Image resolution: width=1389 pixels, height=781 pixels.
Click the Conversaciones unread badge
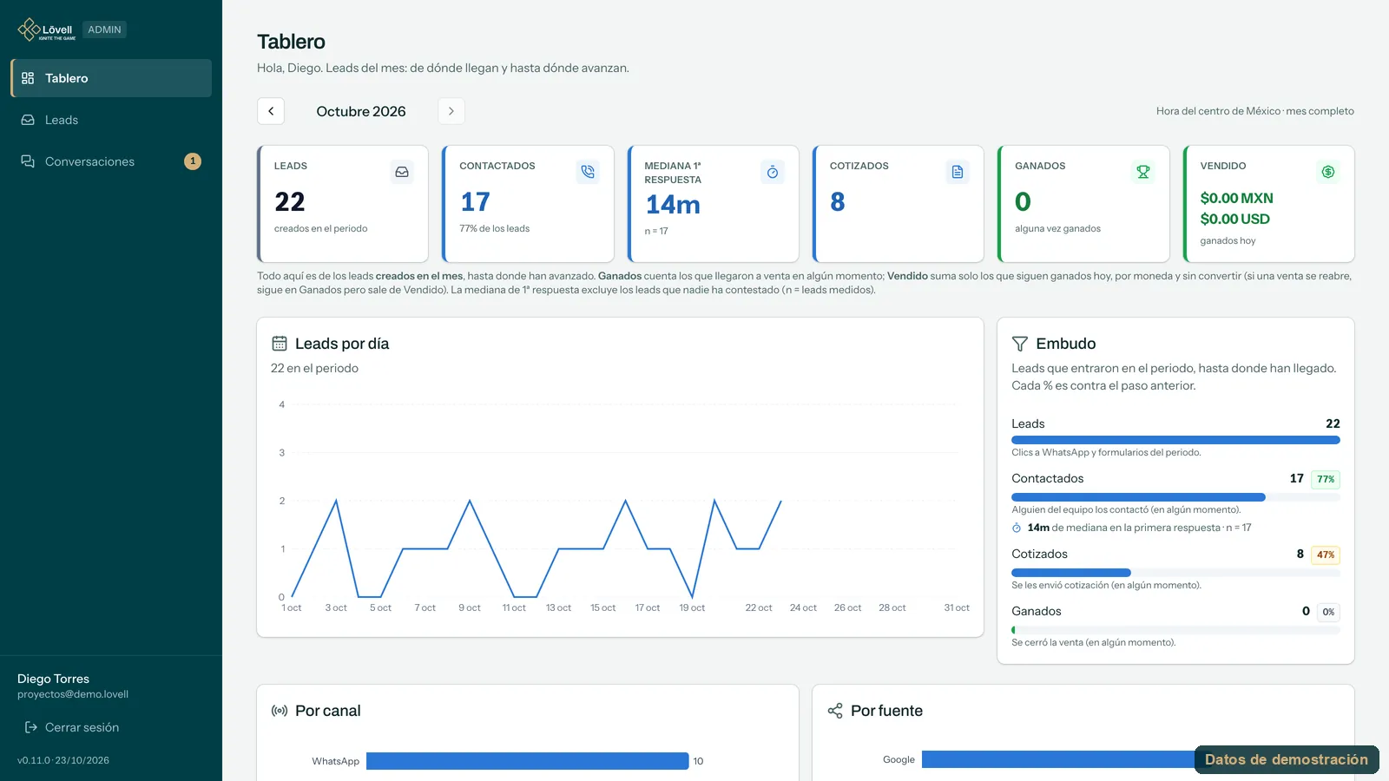(x=193, y=161)
